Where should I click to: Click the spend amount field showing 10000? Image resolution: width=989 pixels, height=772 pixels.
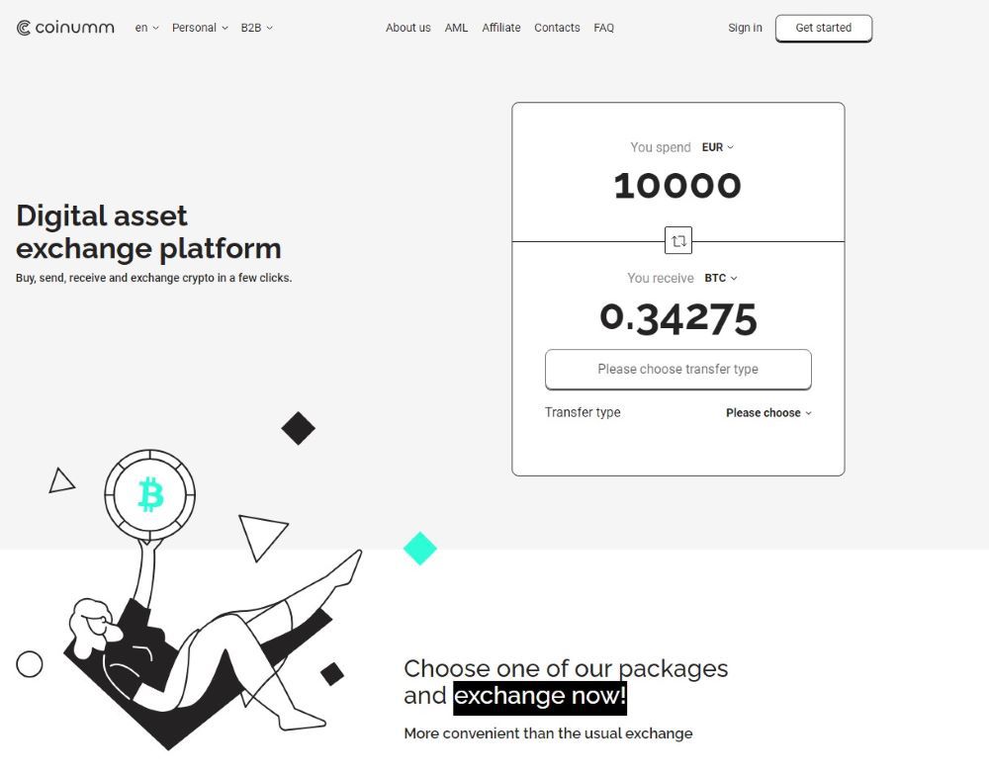[677, 187]
